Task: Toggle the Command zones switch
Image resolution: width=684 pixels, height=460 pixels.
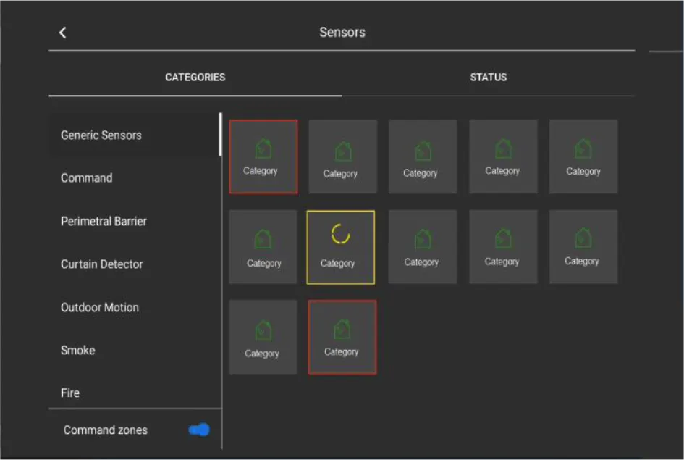Action: pos(199,430)
